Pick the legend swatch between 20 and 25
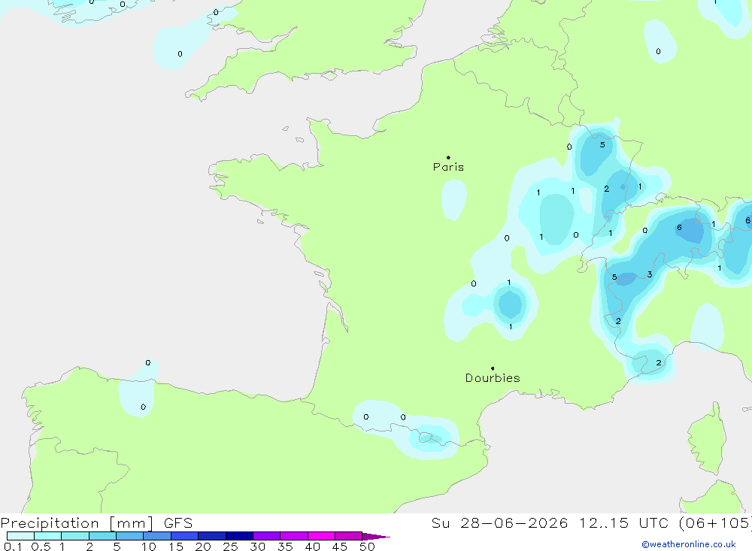 coord(212,536)
